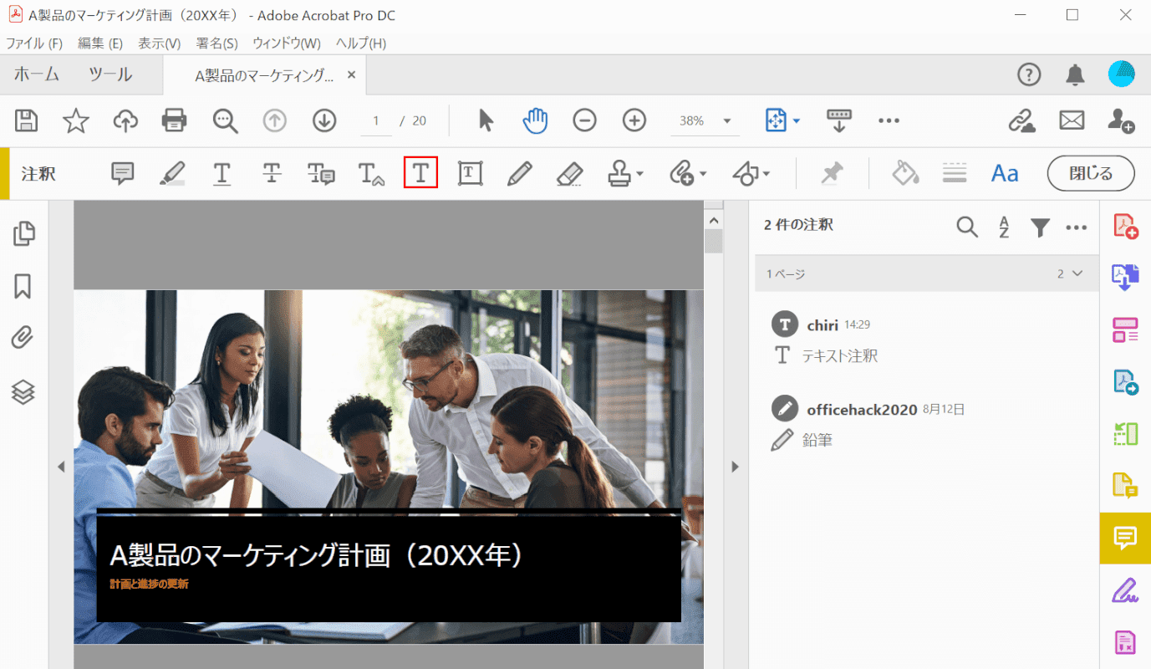This screenshot has width=1151, height=669.
Task: Select the underline text tool
Action: coord(222,174)
